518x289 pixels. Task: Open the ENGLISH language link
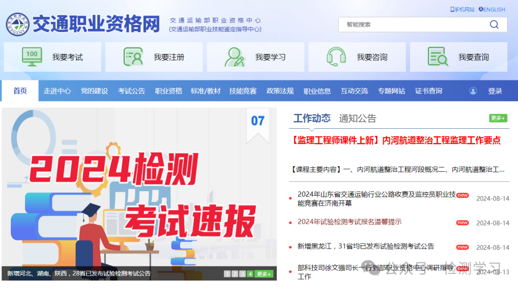(492, 9)
